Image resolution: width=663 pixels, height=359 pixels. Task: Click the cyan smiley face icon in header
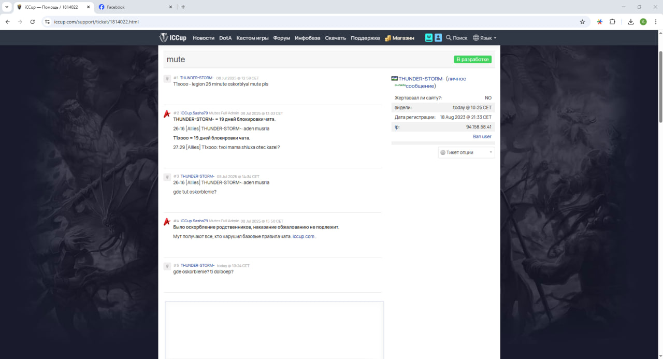point(429,37)
